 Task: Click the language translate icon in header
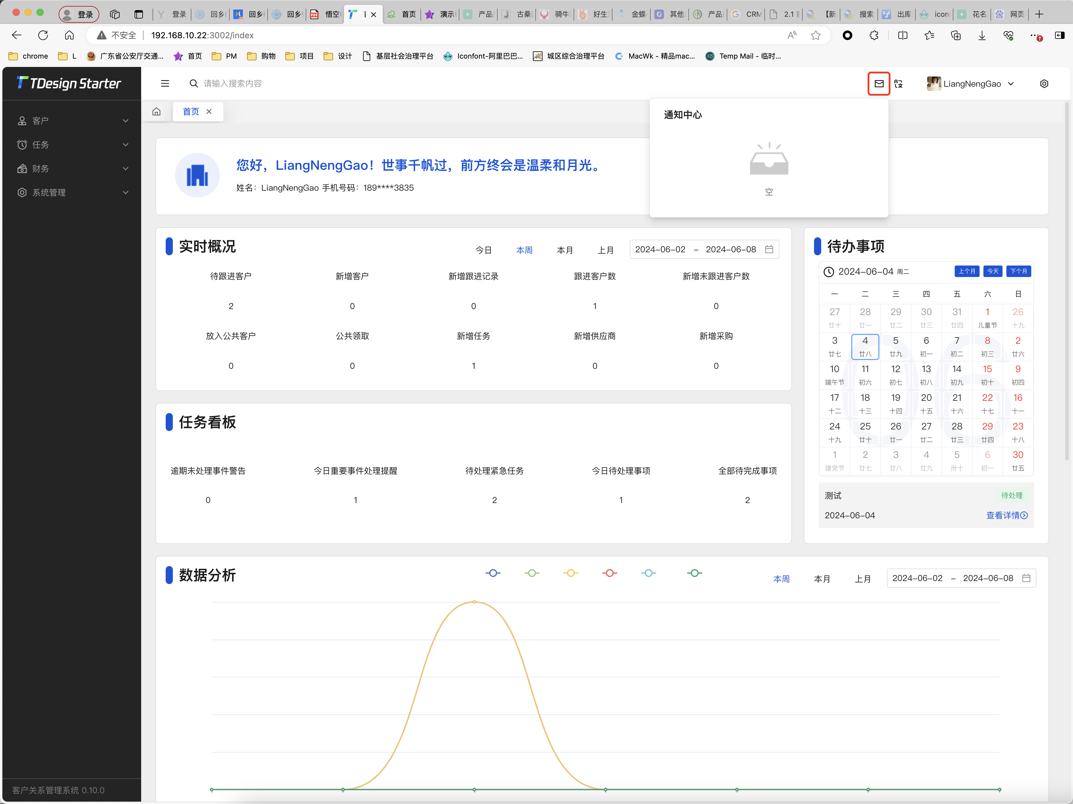(898, 83)
